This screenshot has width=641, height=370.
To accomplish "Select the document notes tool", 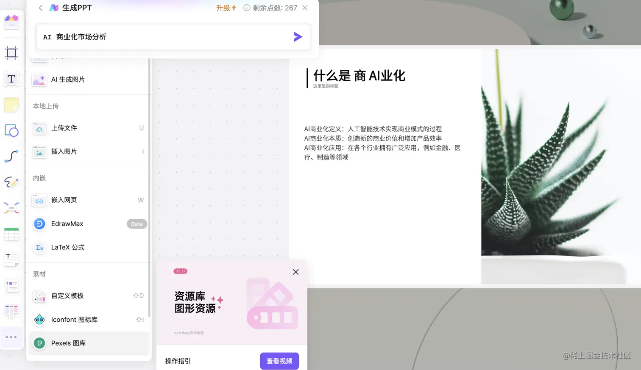I will coord(11,260).
